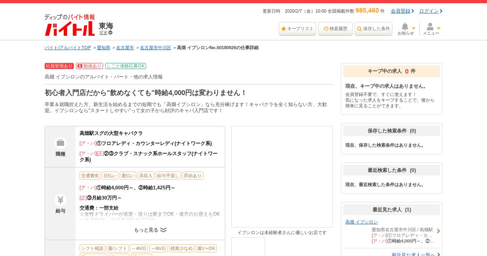Open 最近見た求人一覧へ link
The width and height of the screenshot is (487, 256).
click(x=413, y=255)
